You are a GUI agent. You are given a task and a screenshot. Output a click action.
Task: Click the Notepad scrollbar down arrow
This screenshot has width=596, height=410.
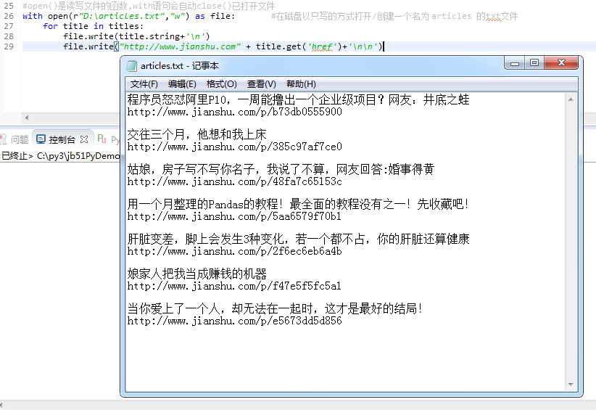(571, 385)
